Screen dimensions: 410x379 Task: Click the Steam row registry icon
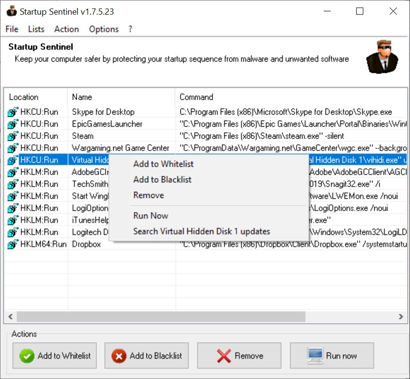point(13,136)
